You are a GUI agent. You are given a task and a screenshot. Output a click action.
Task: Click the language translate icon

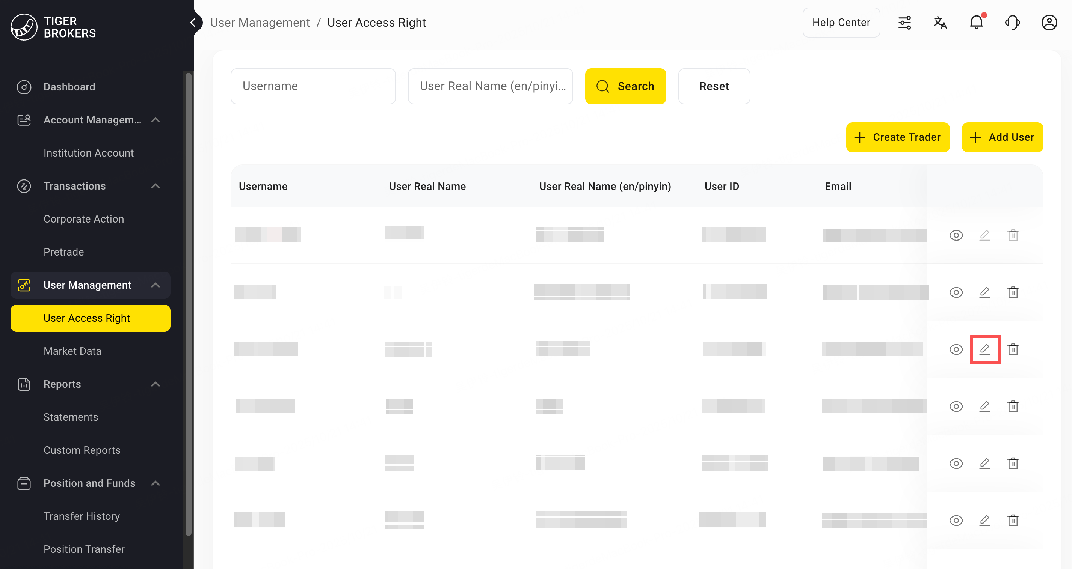coord(940,23)
